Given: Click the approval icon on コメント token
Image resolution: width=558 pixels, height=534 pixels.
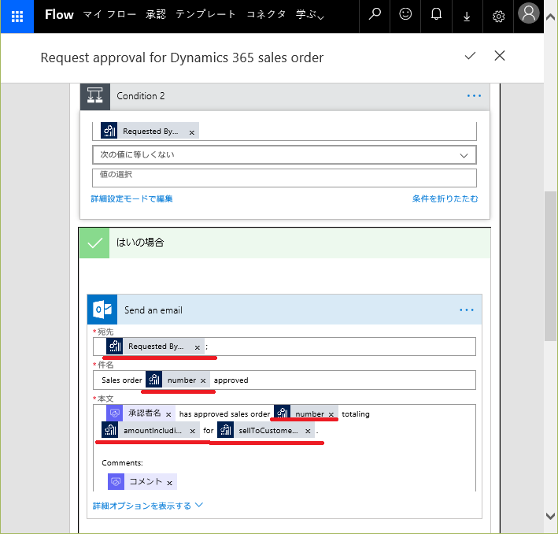Looking at the screenshot, I should pyautogui.click(x=116, y=482).
